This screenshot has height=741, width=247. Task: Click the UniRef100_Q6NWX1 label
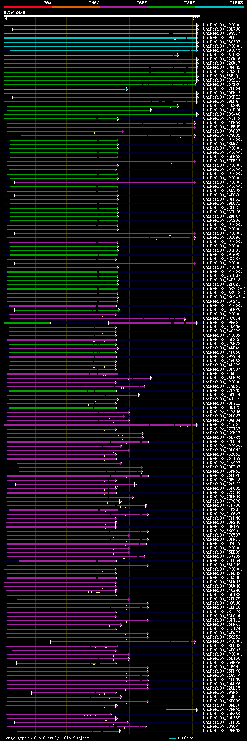[222, 144]
